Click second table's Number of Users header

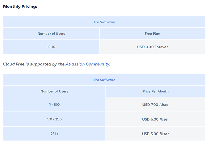(x=54, y=91)
